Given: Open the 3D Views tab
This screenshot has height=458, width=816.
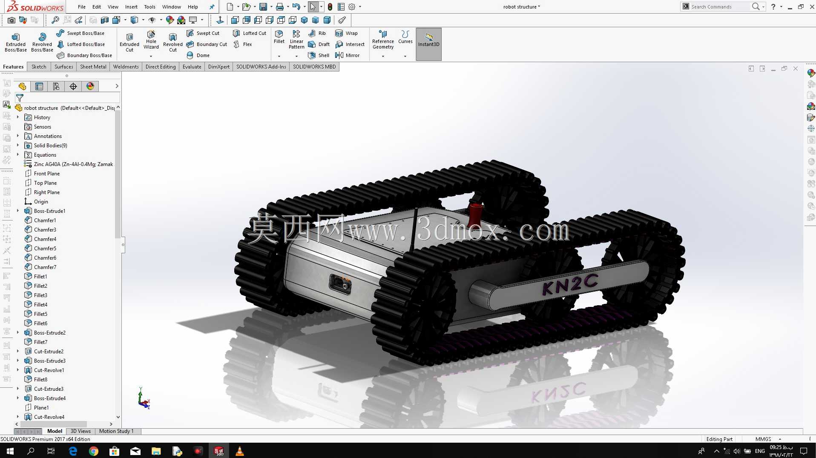Looking at the screenshot, I should click(x=80, y=431).
